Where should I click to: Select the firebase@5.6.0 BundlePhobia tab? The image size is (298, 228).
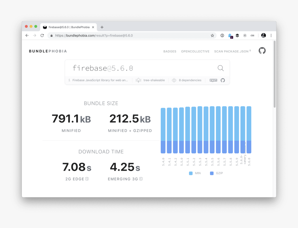click(68, 27)
